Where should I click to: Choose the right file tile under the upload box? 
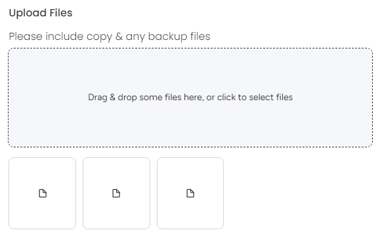(190, 193)
